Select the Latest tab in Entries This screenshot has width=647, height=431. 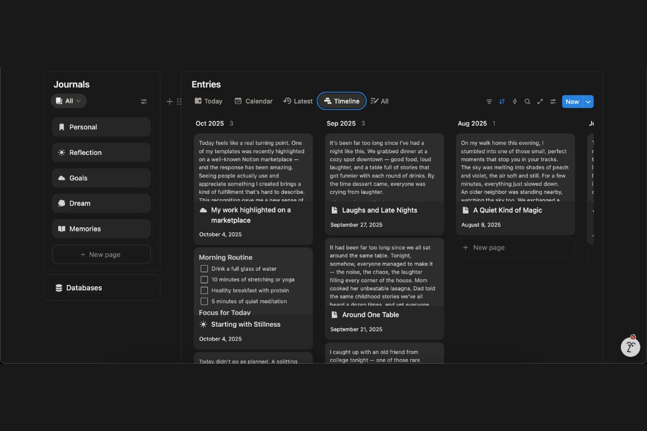298,101
